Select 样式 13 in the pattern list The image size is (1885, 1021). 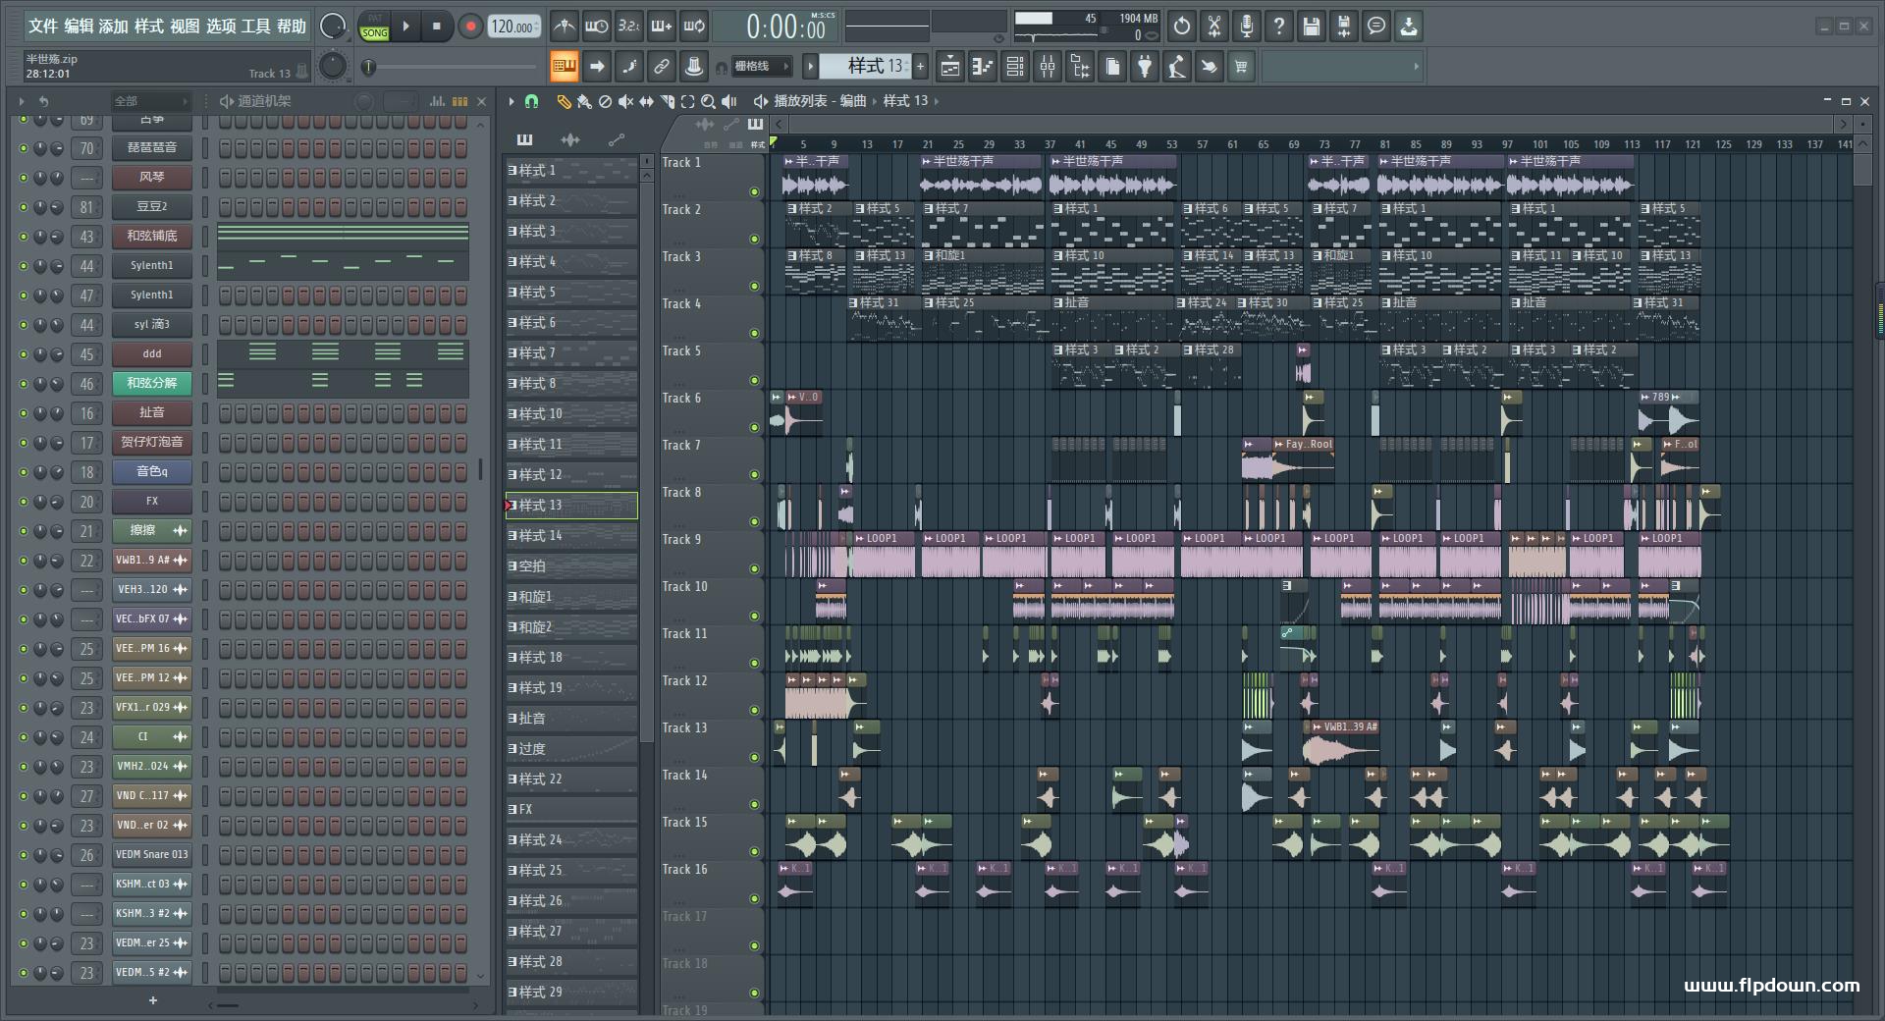coord(571,506)
